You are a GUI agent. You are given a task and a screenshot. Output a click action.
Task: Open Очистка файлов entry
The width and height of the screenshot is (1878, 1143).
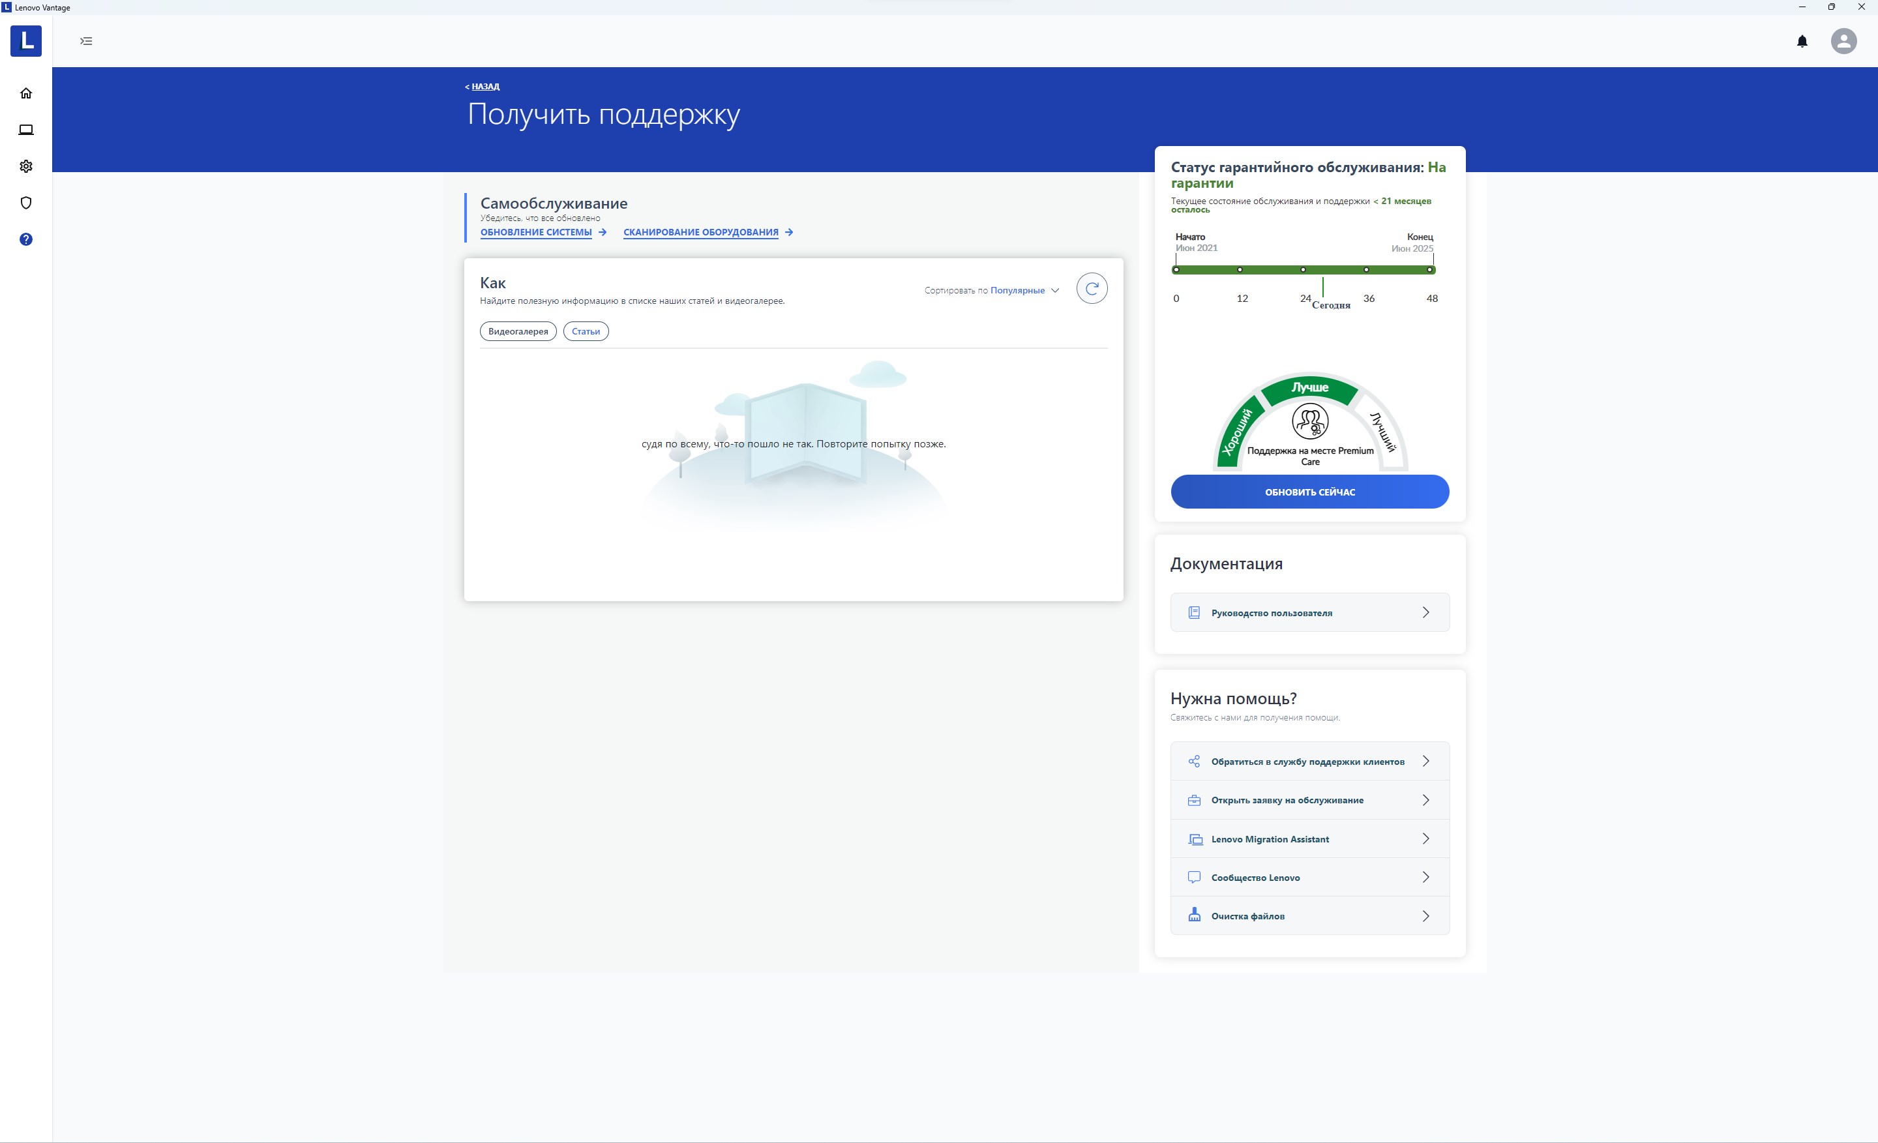pos(1309,916)
